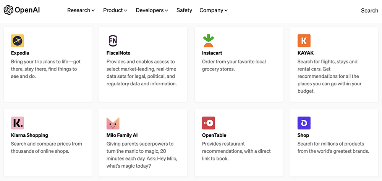The image size is (382, 181).
Task: Select the red OpenTable icon
Action: [x=209, y=123]
